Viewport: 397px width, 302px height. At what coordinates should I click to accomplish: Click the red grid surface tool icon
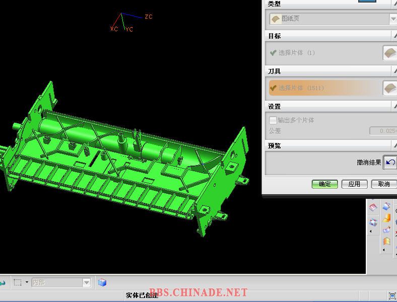coord(373,207)
